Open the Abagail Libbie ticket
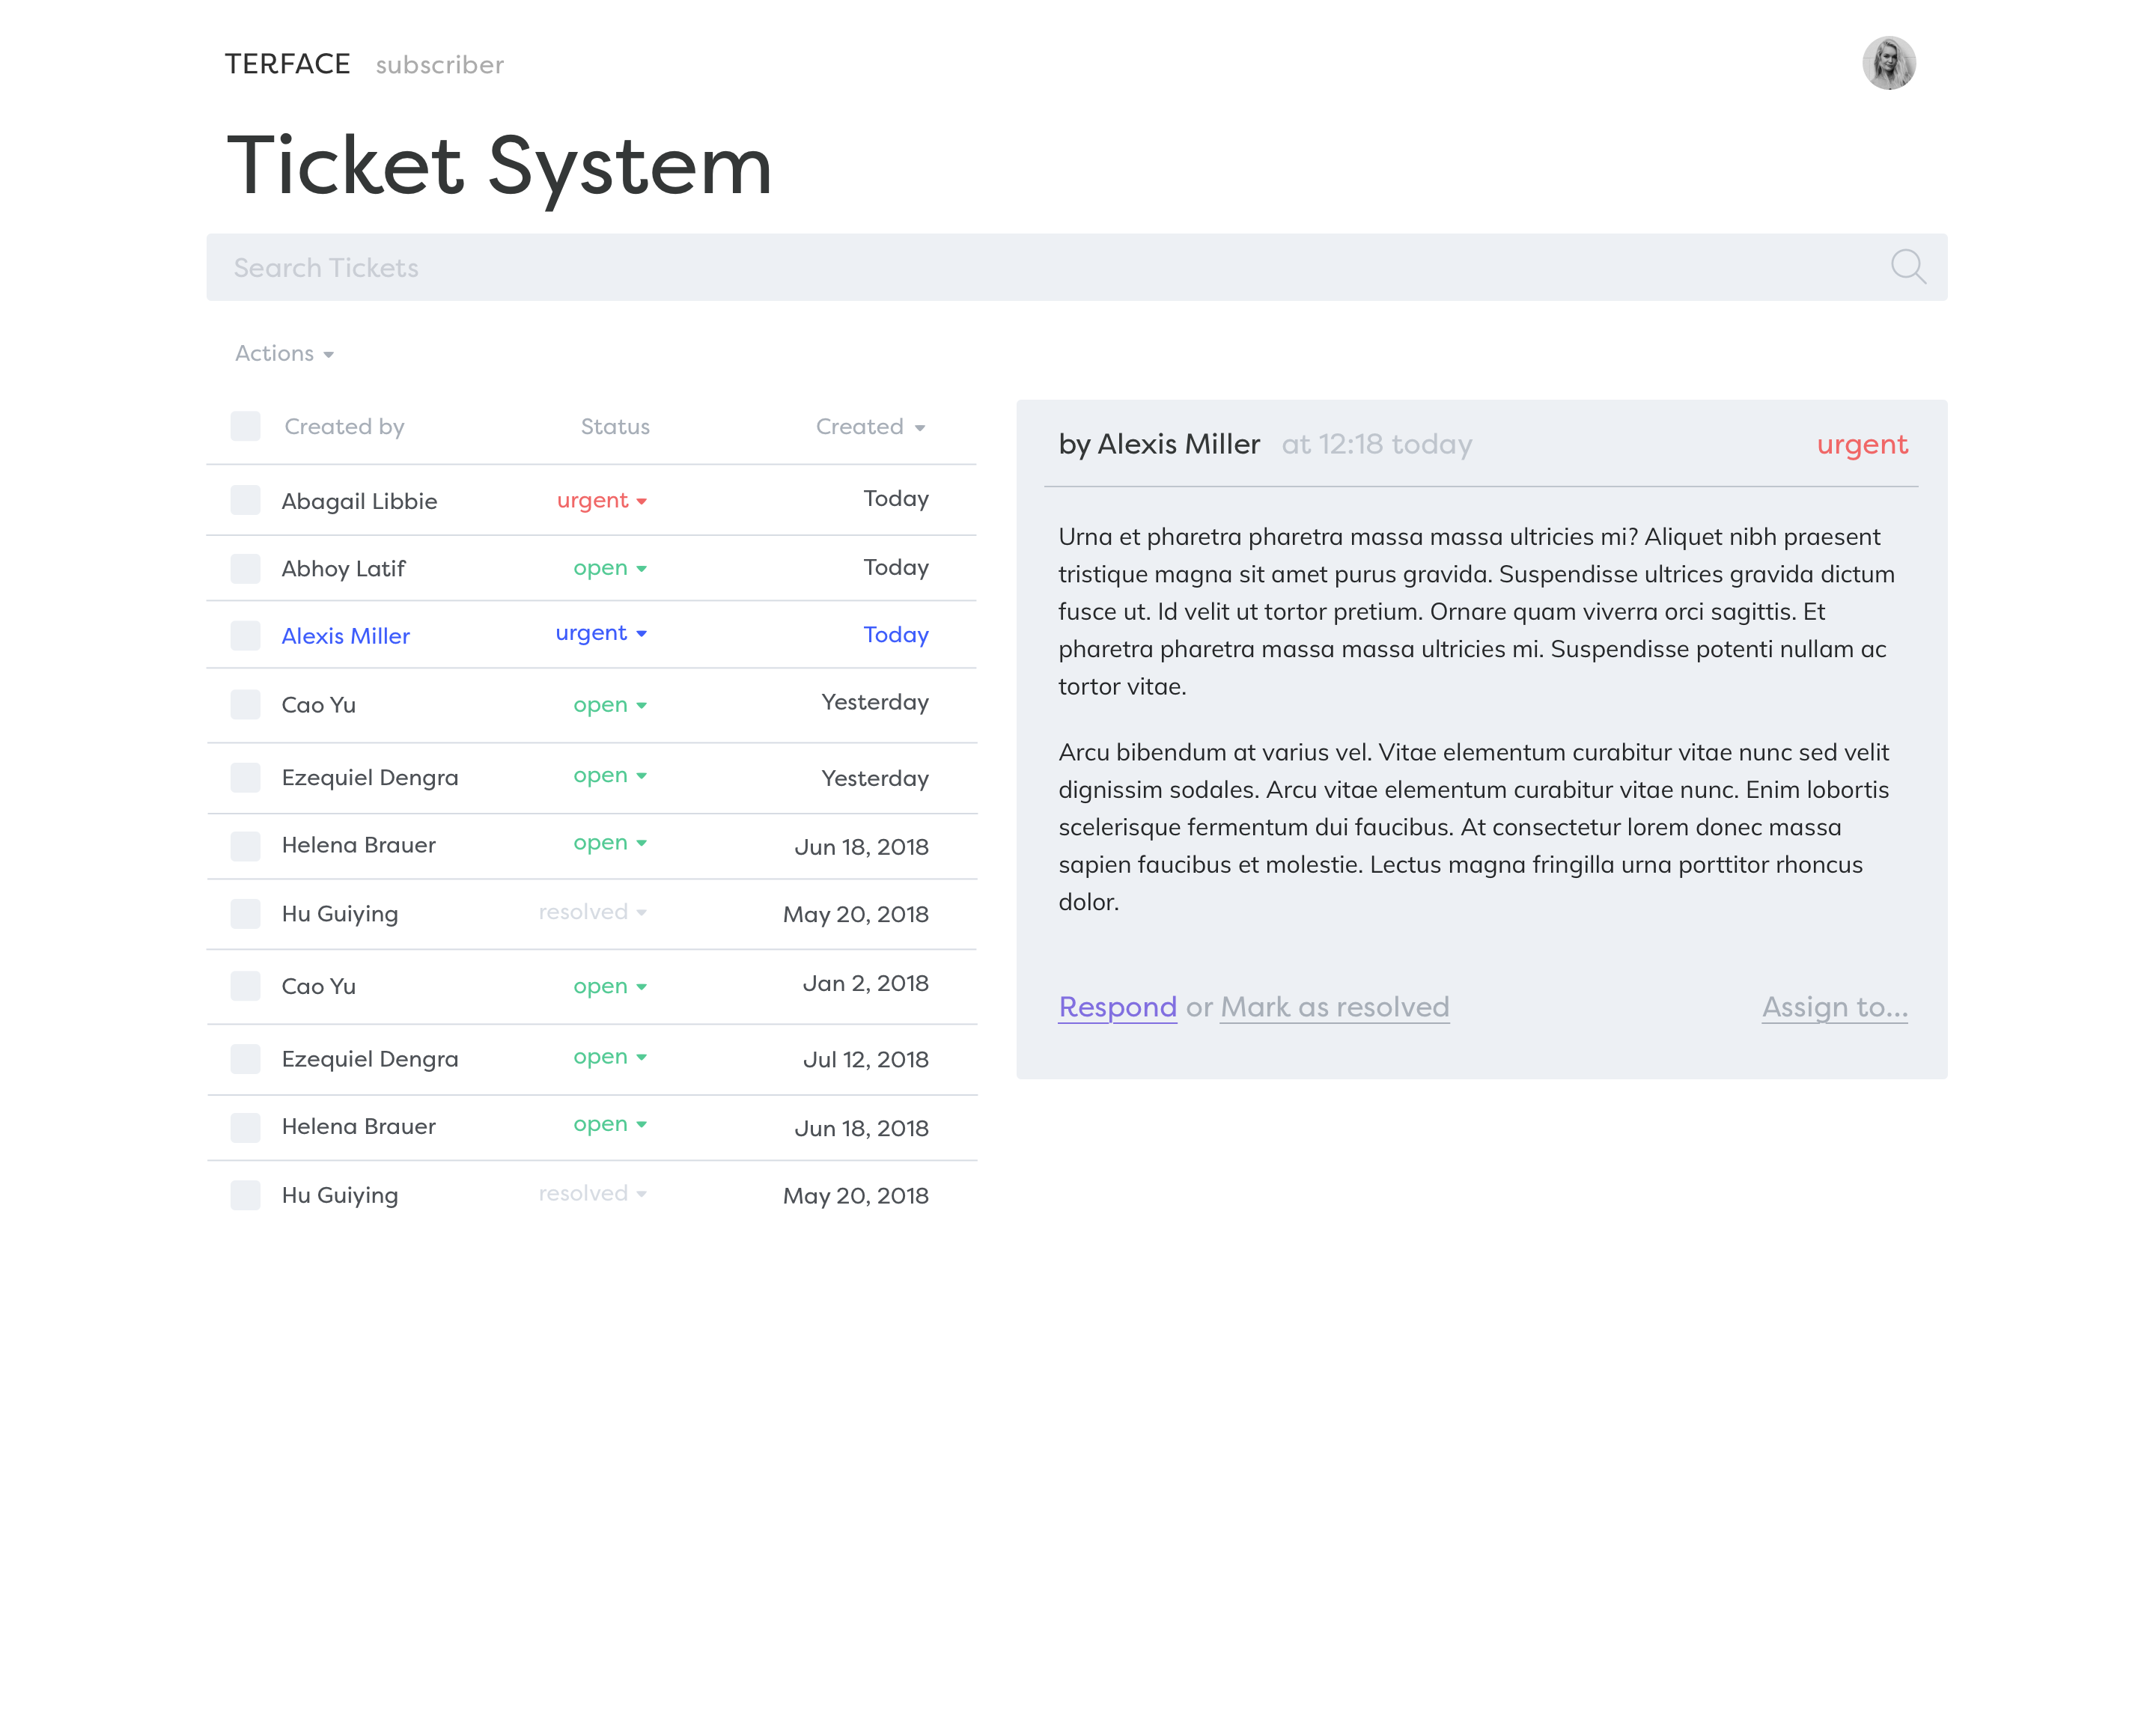The height and width of the screenshot is (1723, 2156). pos(359,501)
